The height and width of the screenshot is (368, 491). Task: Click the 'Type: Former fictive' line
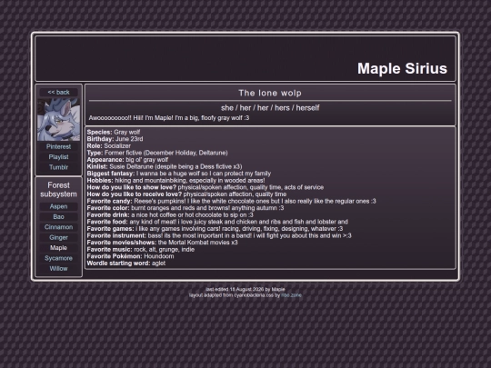(157, 153)
